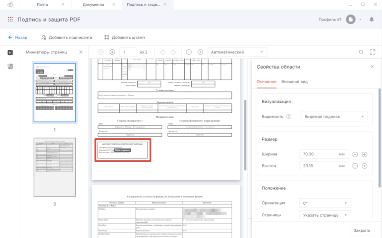The height and width of the screenshot is (238, 382).
Task: Open the Видимая подпись dropdown
Action: click(334, 117)
